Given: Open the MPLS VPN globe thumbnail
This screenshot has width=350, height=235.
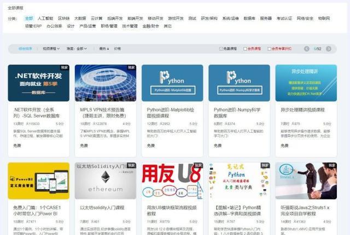Looking at the screenshot, I should (x=106, y=83).
